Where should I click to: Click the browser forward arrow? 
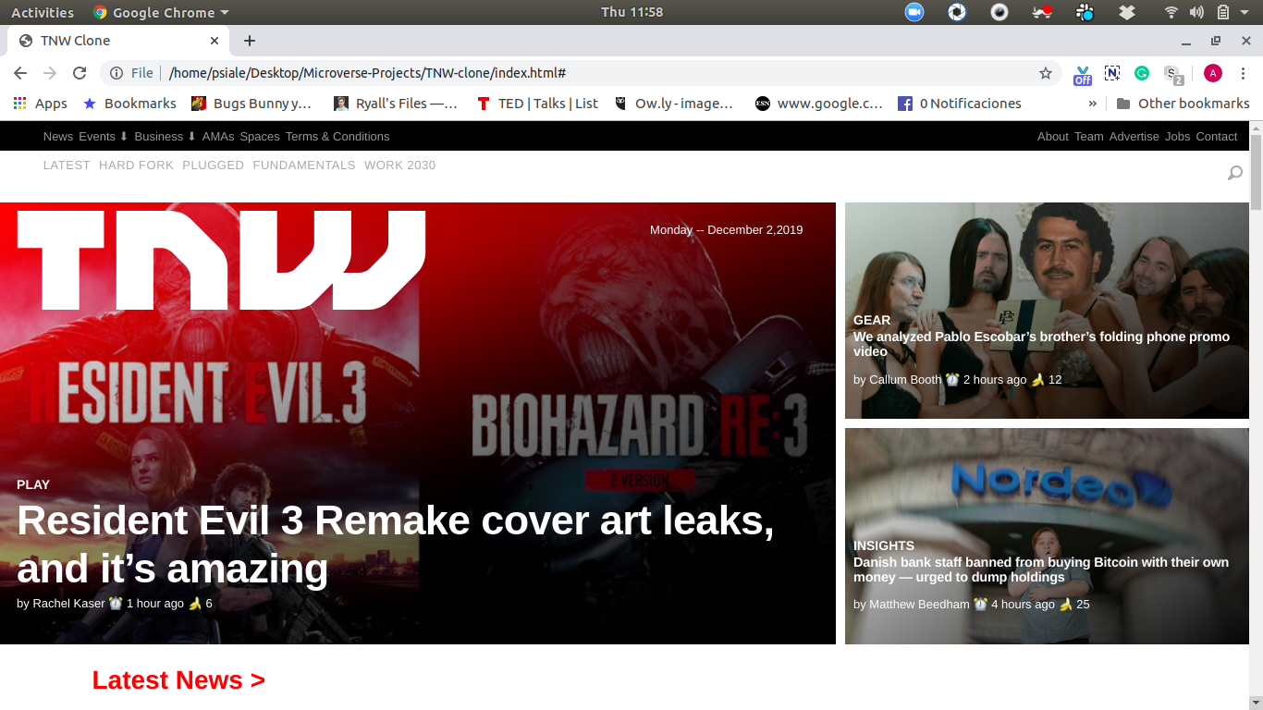pyautogui.click(x=50, y=73)
